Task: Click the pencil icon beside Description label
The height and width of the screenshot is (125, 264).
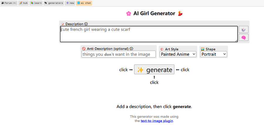Action: [x=62, y=24]
